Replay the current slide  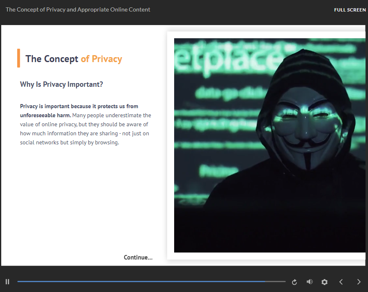click(x=294, y=282)
